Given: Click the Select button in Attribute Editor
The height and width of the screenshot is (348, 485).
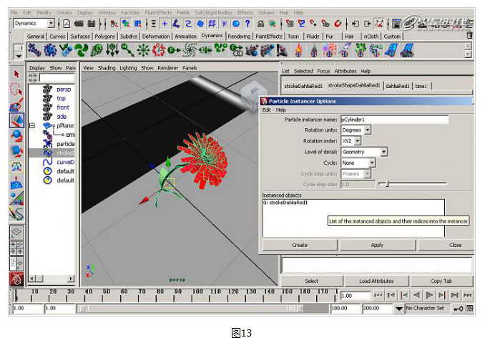Looking at the screenshot, I should pyautogui.click(x=311, y=281).
